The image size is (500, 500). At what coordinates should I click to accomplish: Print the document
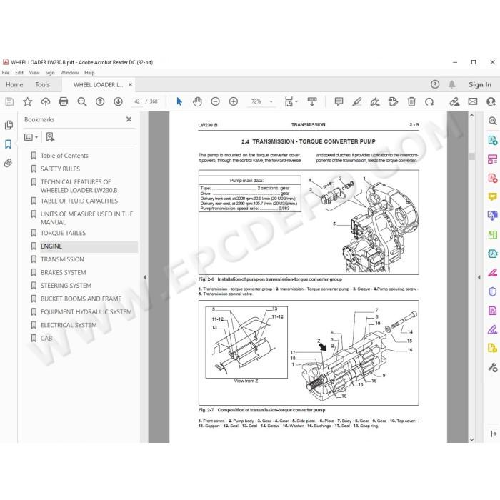(64, 101)
